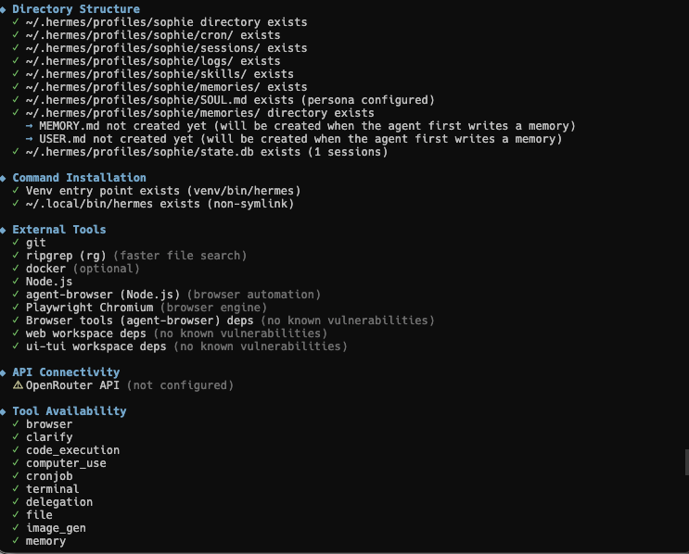Click the checkmark next to computer_use
689x554 pixels.
pyautogui.click(x=16, y=462)
